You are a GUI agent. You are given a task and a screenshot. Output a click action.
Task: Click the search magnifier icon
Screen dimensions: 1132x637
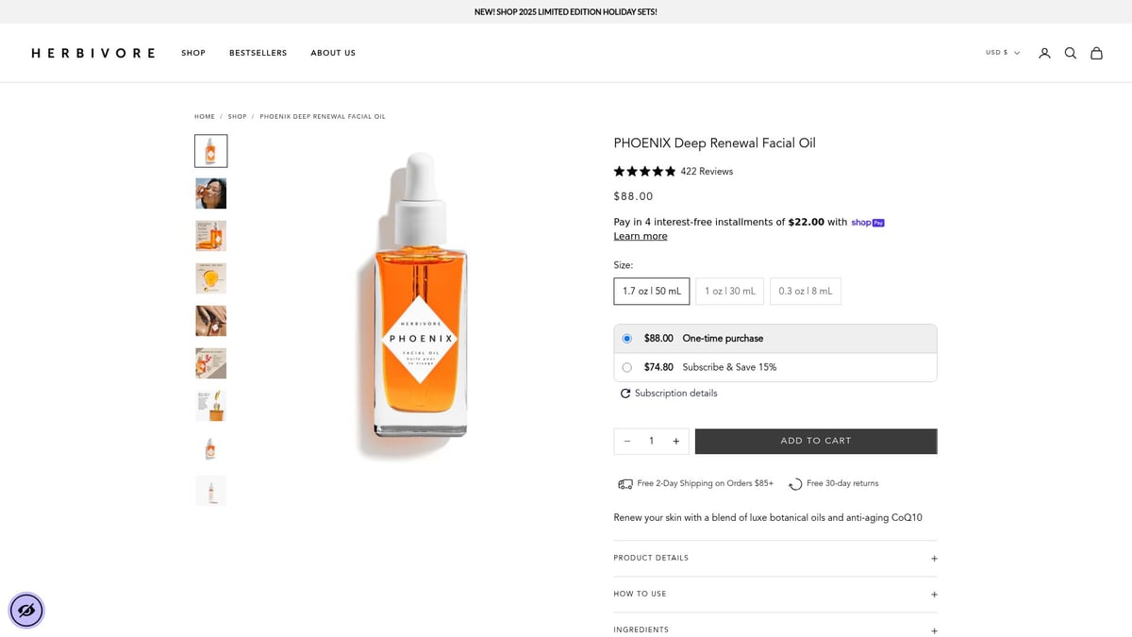click(1071, 53)
